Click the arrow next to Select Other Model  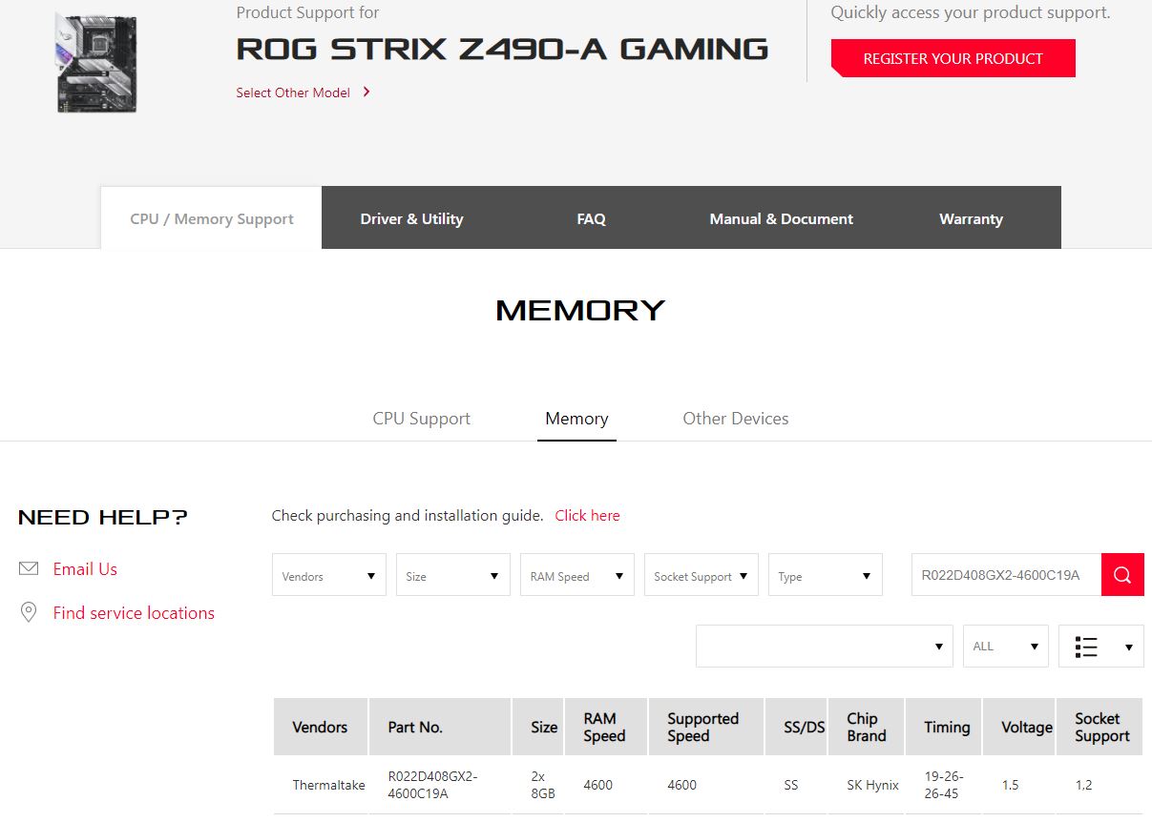[367, 92]
